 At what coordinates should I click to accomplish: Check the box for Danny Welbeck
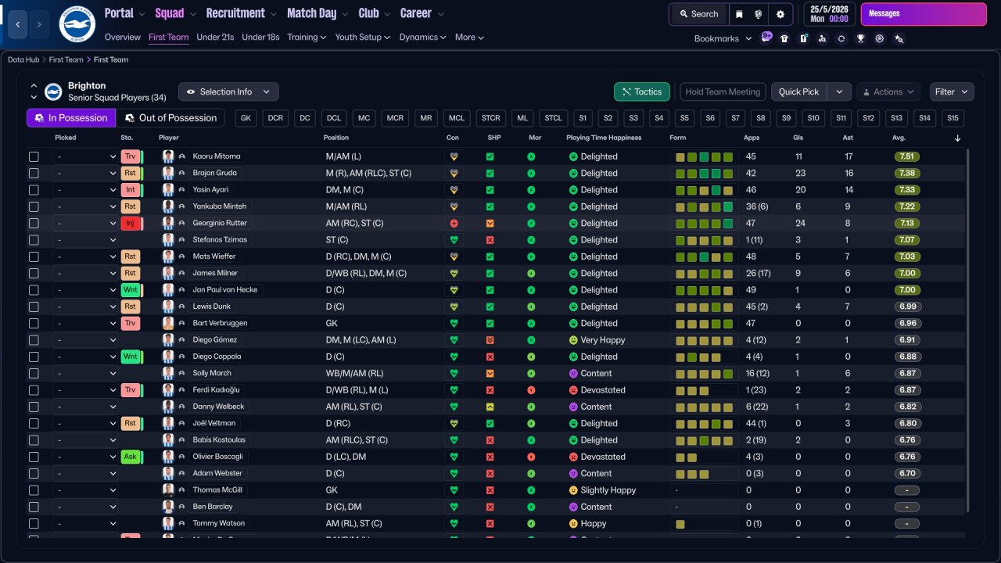(34, 407)
